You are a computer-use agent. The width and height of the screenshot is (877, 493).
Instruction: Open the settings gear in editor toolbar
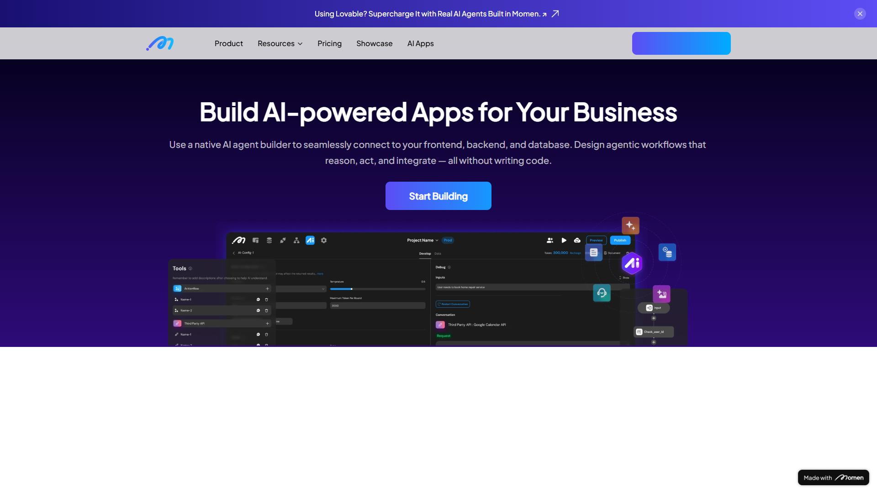tap(324, 240)
